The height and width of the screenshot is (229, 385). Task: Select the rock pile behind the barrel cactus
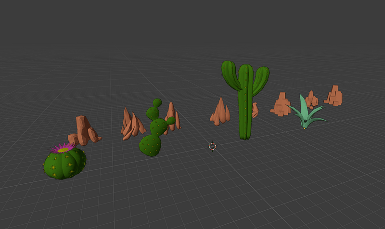85,130
